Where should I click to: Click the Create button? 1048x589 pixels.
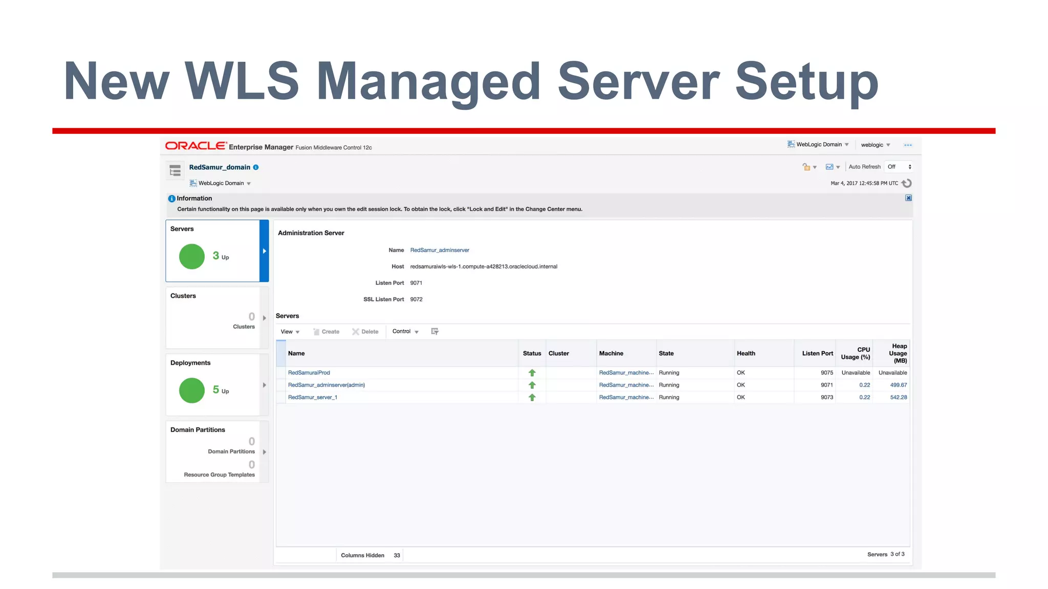(x=326, y=332)
